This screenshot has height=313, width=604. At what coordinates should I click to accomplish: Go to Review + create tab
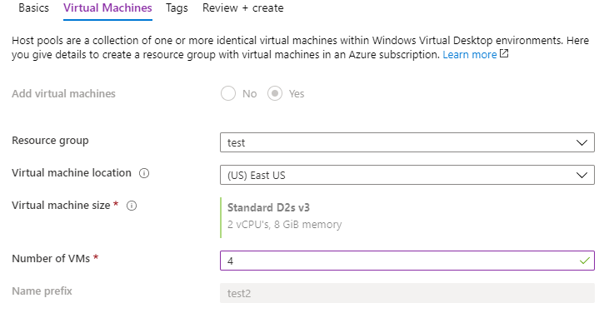[243, 8]
